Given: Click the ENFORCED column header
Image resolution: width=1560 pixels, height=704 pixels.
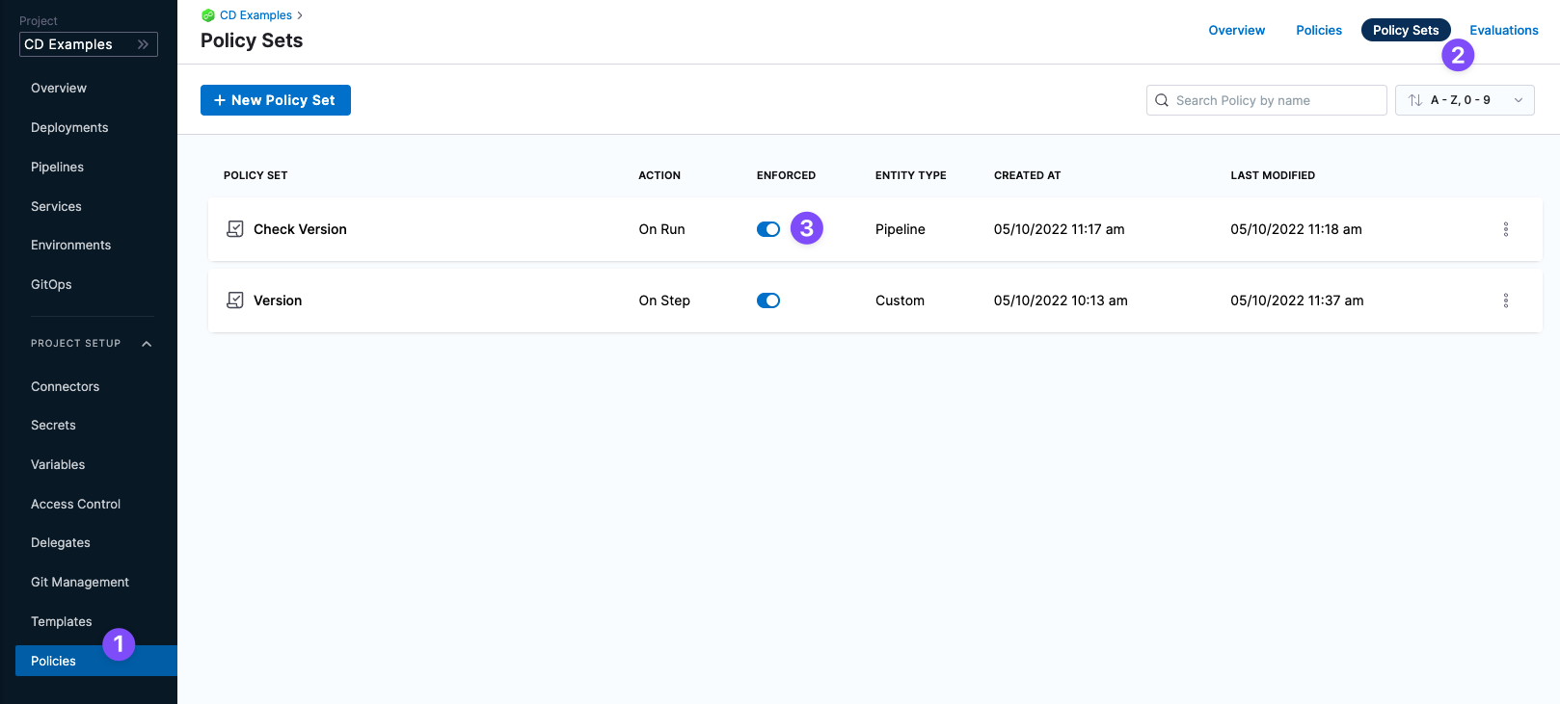Looking at the screenshot, I should click(x=786, y=175).
